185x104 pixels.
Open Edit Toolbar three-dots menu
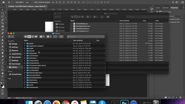pos(3,80)
